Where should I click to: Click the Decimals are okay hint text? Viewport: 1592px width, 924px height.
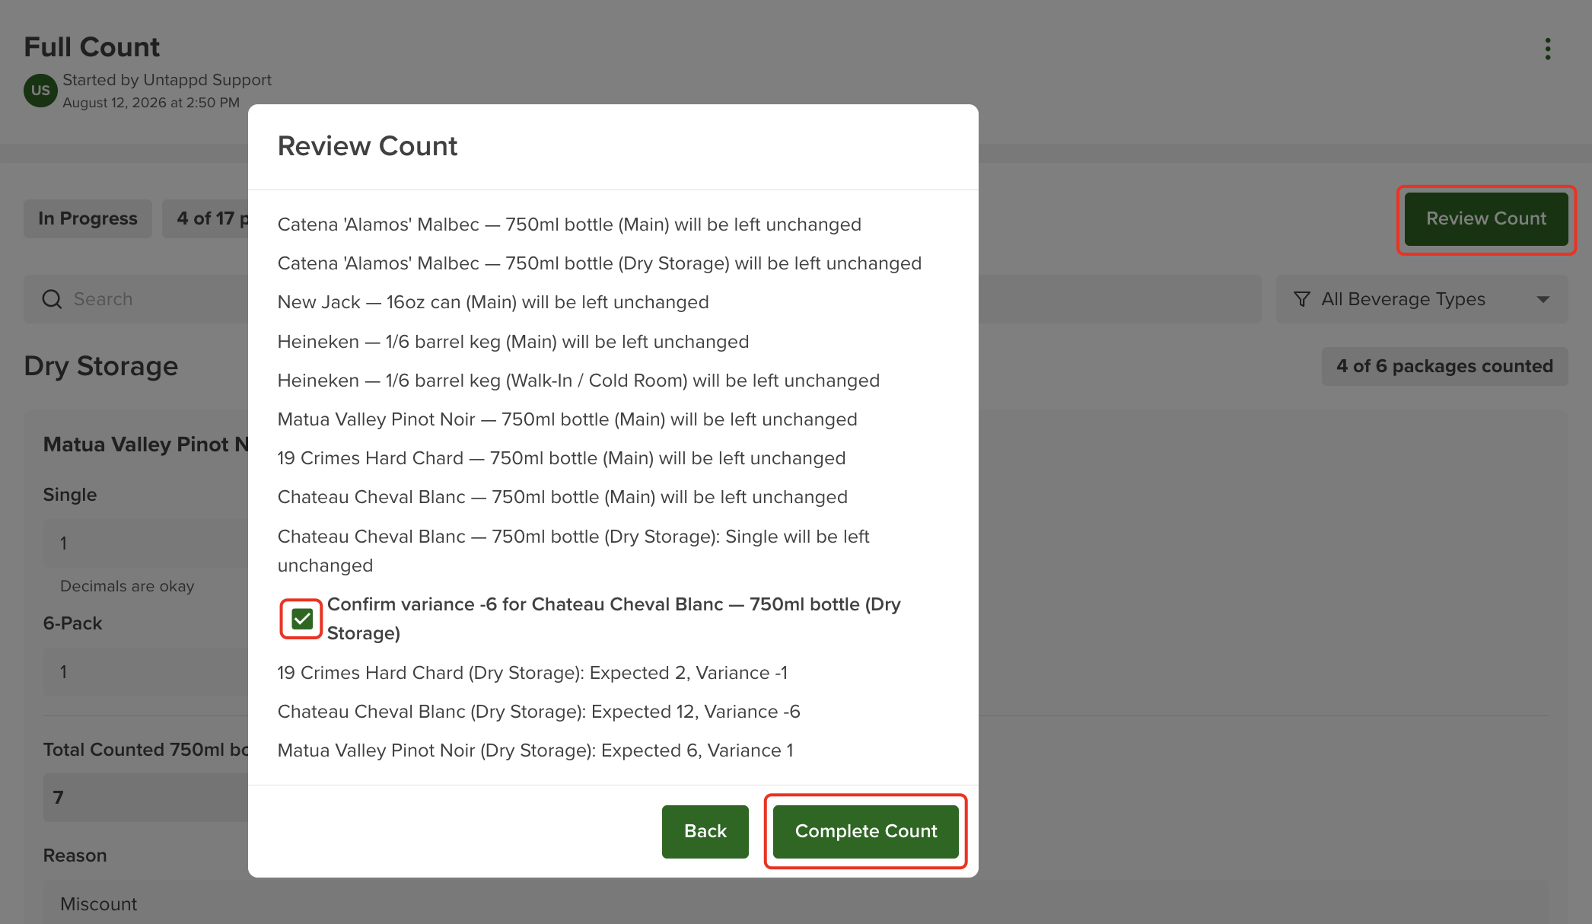pyautogui.click(x=127, y=586)
